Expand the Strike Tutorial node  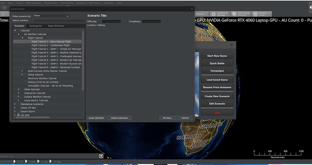(22, 75)
